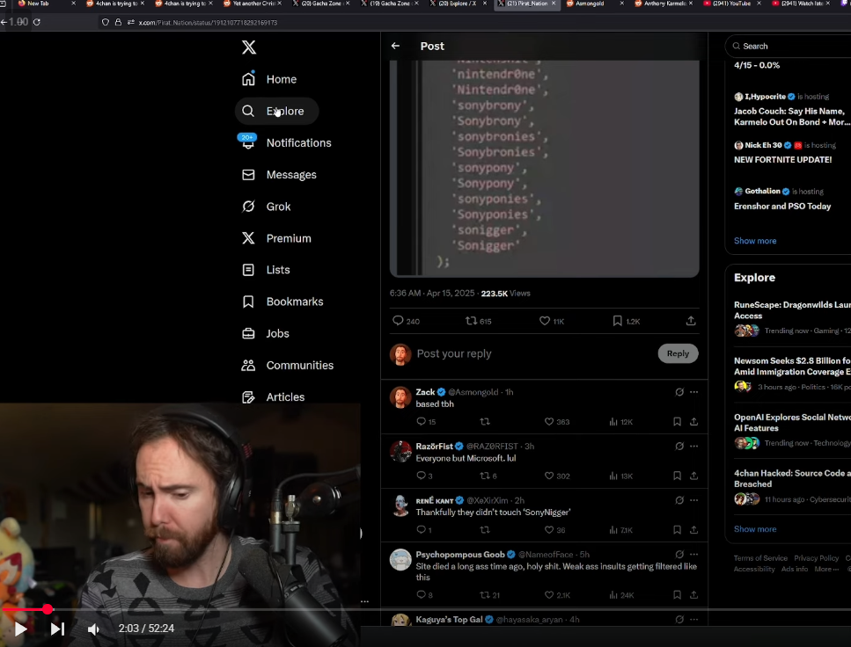Screen dimensions: 851x647
Task: Open more options on Kaguya's Top Gal reply
Action: pyautogui.click(x=693, y=620)
